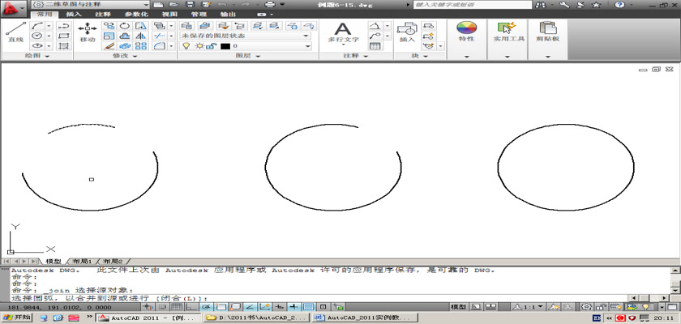Select the Array tool
This screenshot has width=681, height=324.
pyautogui.click(x=141, y=46)
